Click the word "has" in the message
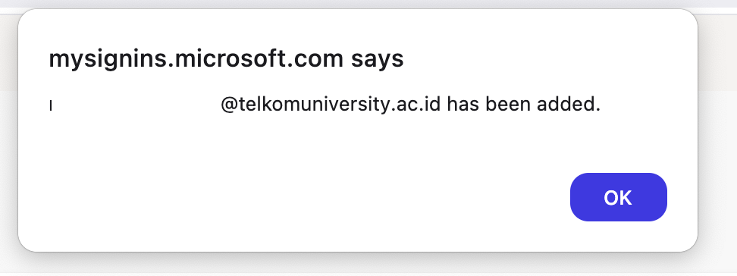This screenshot has width=737, height=276. [463, 105]
